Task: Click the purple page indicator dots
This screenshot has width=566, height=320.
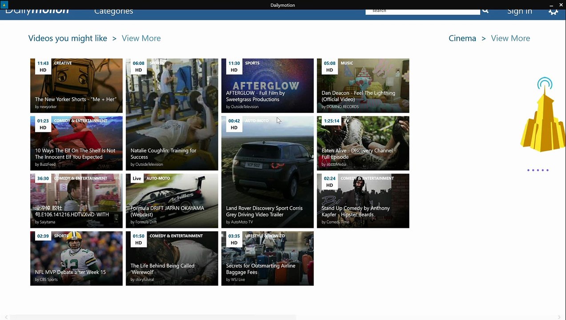Action: point(538,170)
